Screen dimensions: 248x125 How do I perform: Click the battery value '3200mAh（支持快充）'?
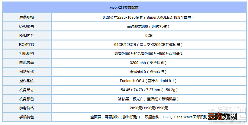point(149,63)
